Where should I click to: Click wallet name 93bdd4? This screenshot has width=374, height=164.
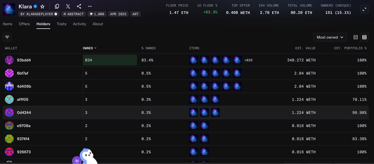(24, 60)
